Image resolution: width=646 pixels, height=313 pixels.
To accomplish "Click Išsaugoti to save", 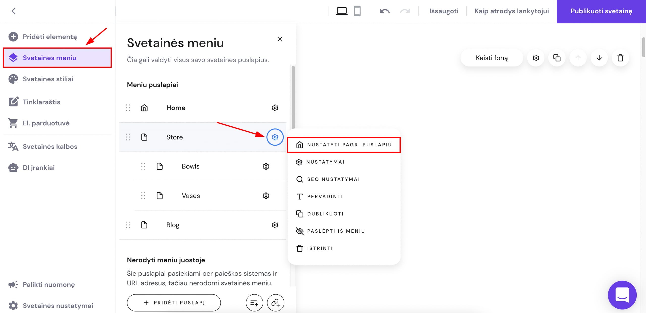I will pos(444,11).
